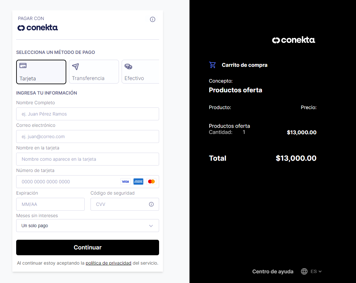Click the globe language icon

(x=304, y=271)
